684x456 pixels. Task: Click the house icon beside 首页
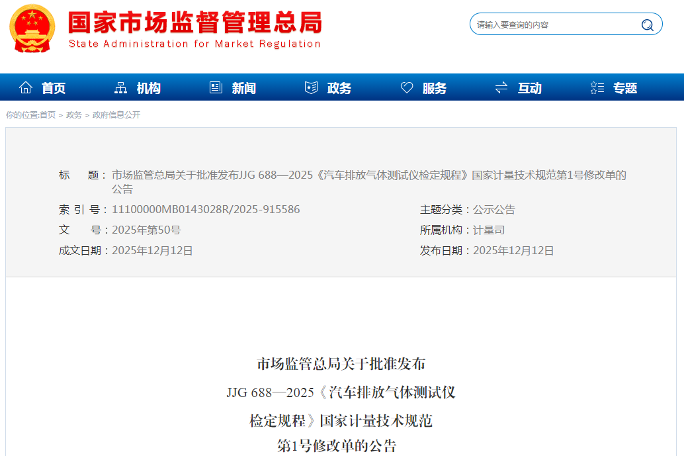[26, 87]
